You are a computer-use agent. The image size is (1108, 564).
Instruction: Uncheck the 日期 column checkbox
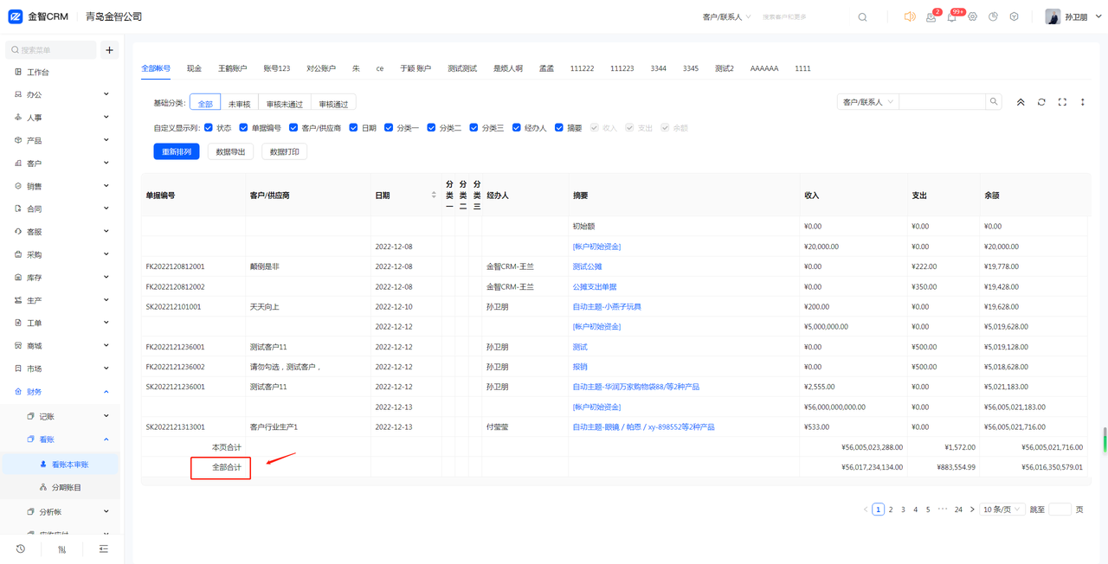(353, 127)
